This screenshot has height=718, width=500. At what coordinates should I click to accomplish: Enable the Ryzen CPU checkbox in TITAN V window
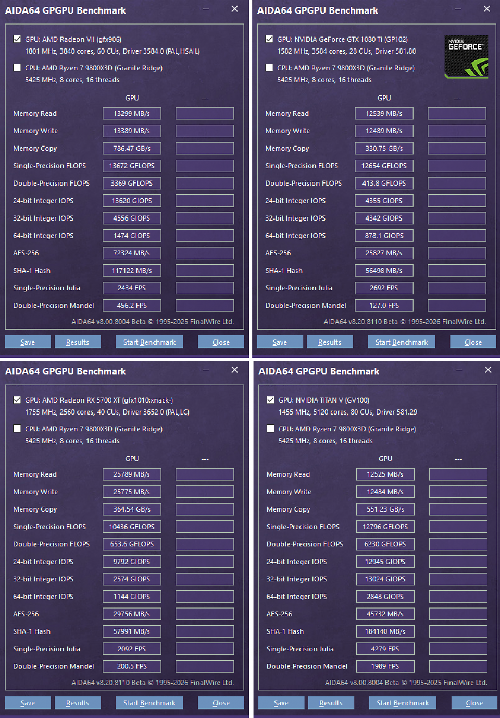click(x=270, y=429)
